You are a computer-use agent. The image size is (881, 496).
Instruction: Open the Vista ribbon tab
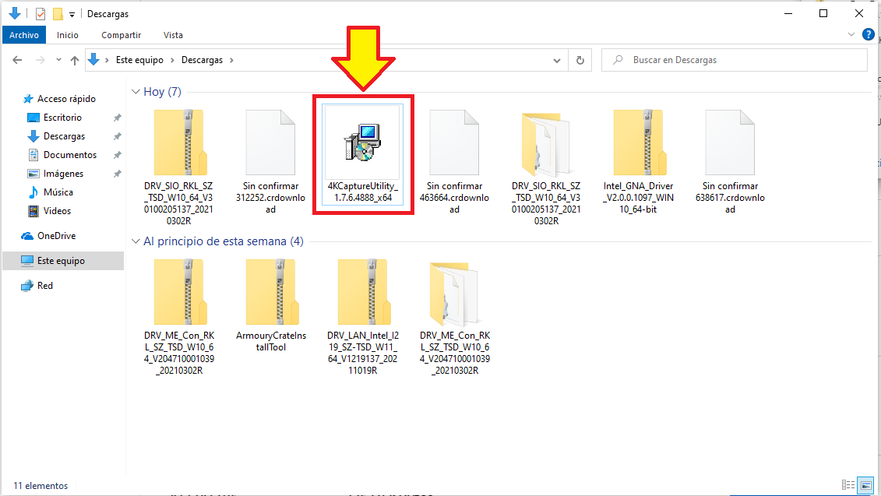pos(173,35)
